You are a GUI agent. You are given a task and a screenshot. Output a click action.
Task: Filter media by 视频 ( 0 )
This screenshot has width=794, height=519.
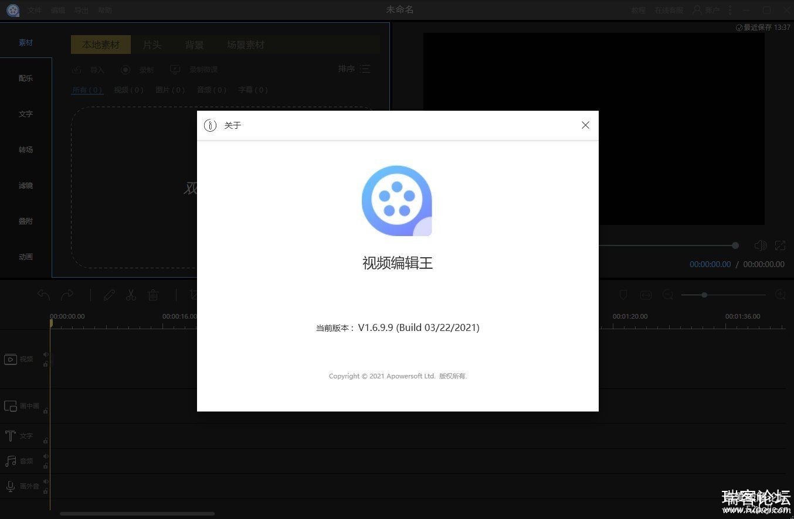[129, 90]
